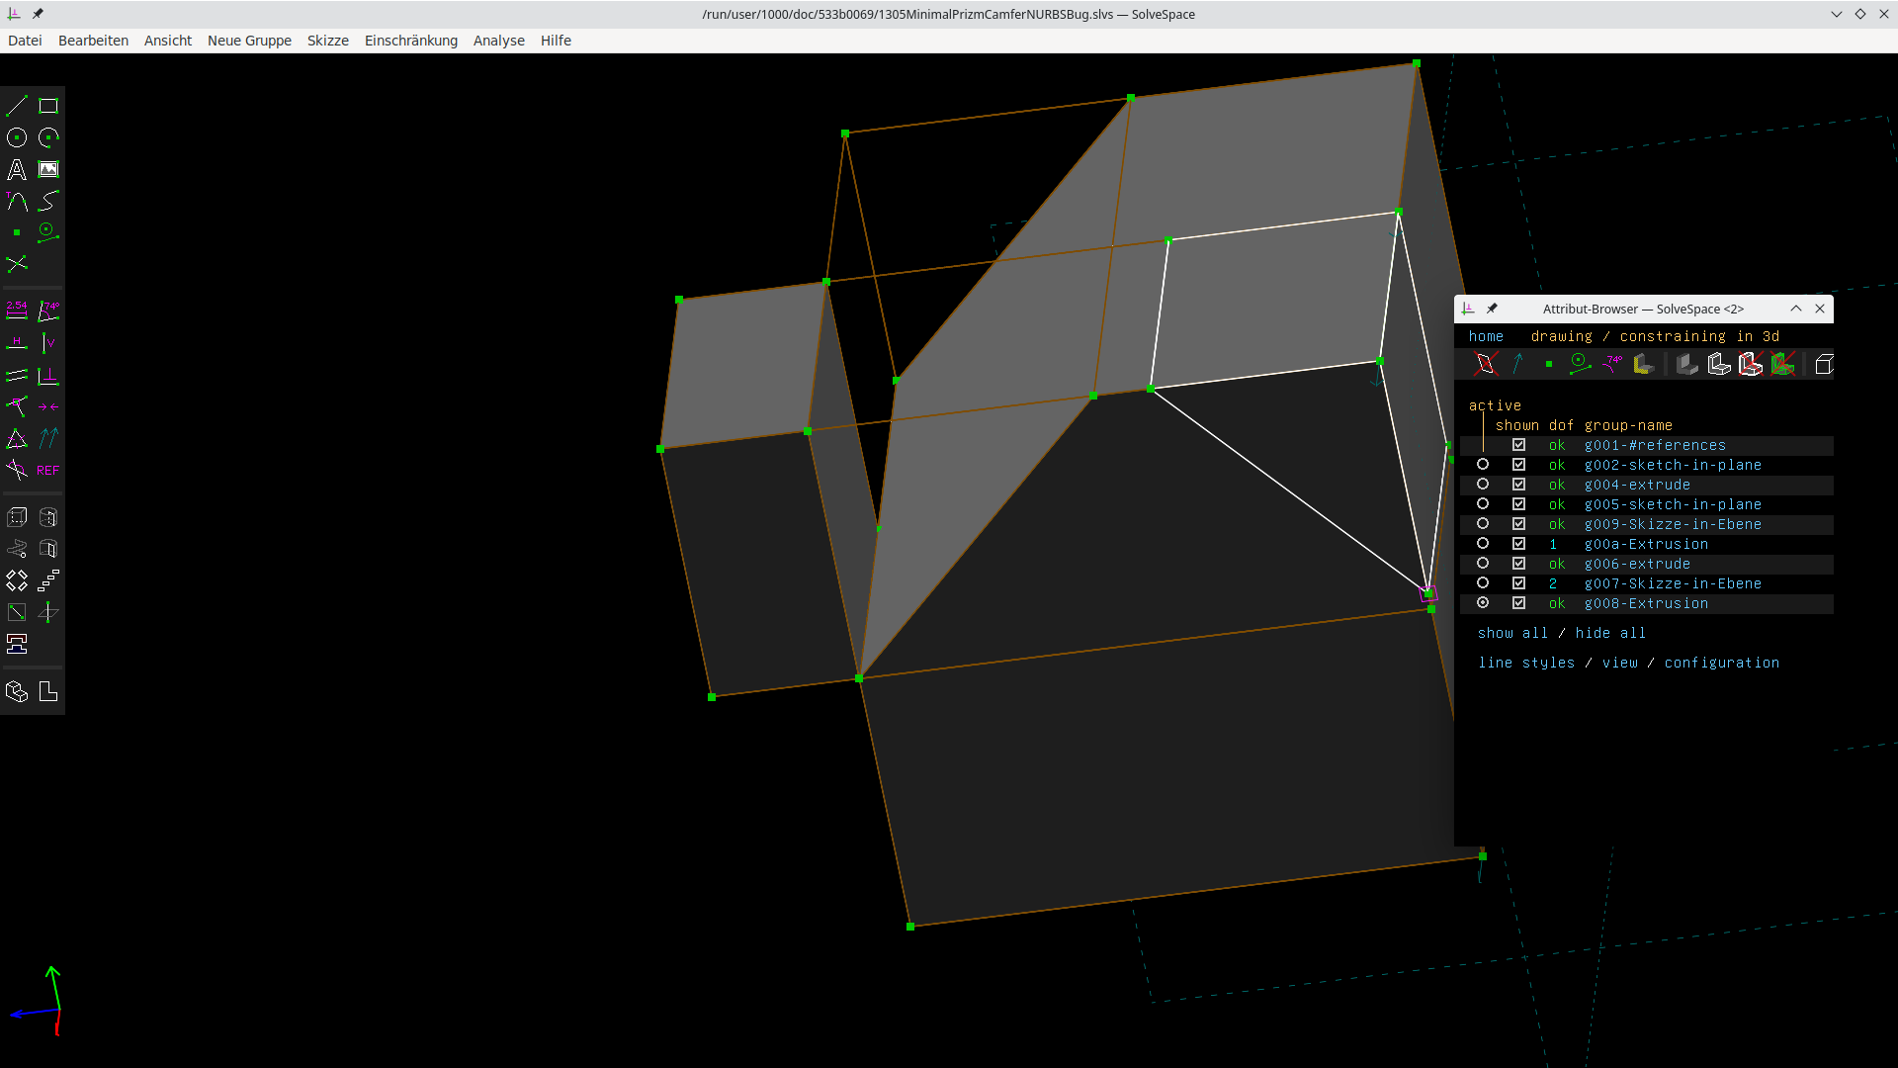Select the Rectangle tool

pos(47,106)
